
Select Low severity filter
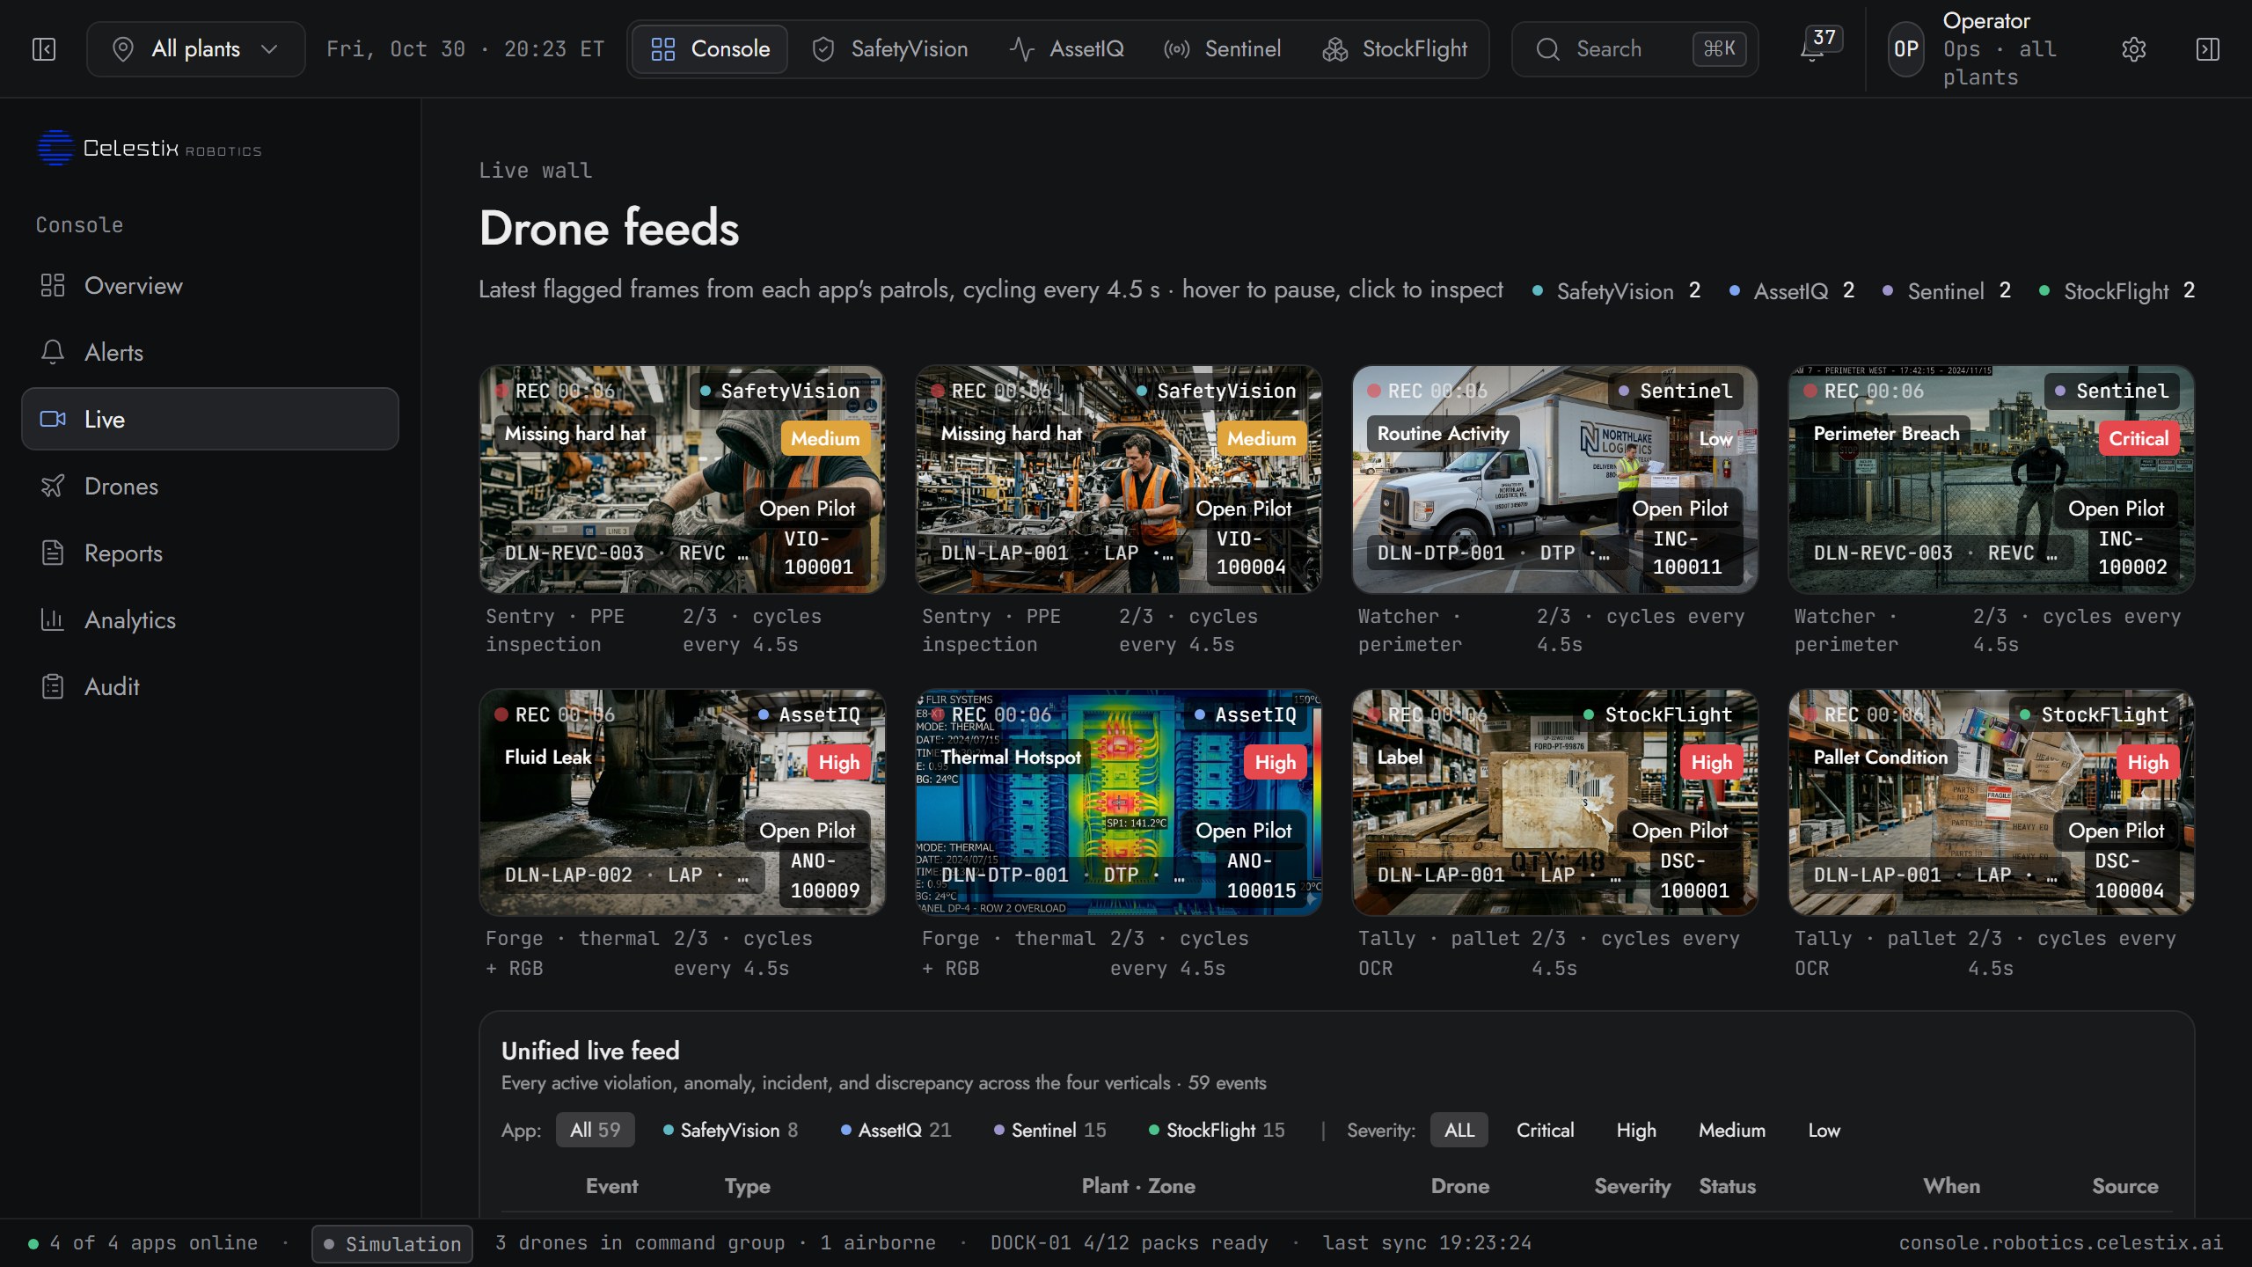(x=1824, y=1130)
